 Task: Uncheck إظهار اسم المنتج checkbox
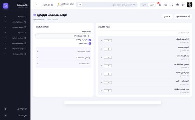click(x=90, y=40)
